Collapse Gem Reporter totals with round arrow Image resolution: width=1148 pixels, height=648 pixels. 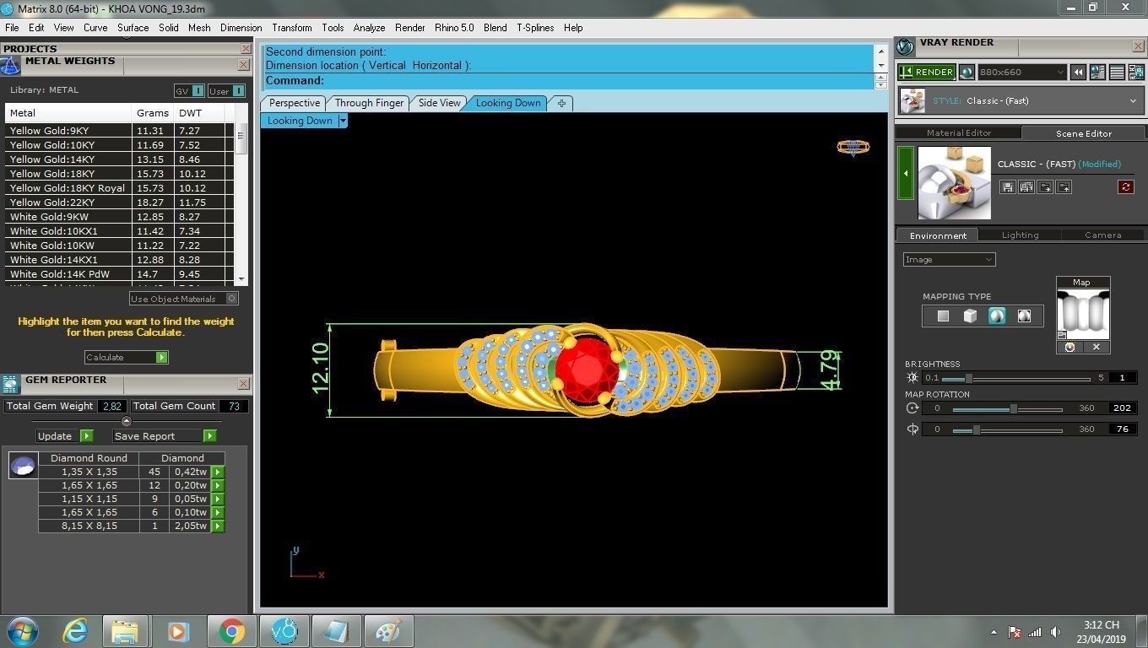click(127, 421)
